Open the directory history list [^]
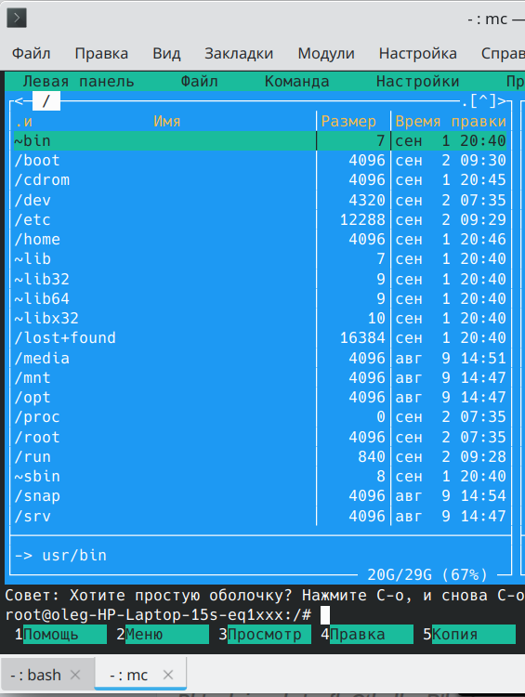This screenshot has width=525, height=697. (483, 101)
